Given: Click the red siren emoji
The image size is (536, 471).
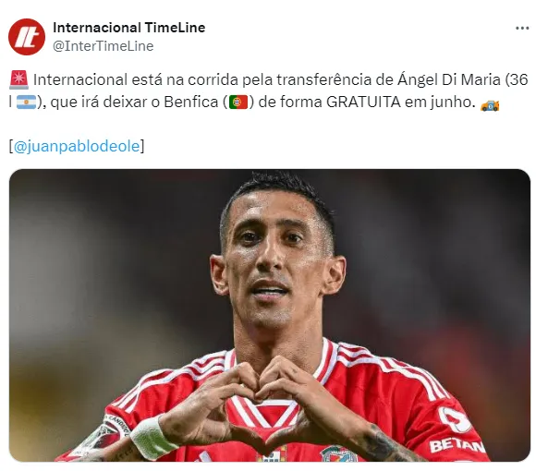Looking at the screenshot, I should point(18,80).
